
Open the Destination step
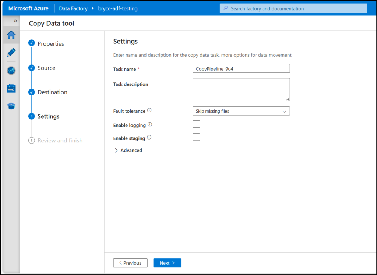[x=31, y=92]
